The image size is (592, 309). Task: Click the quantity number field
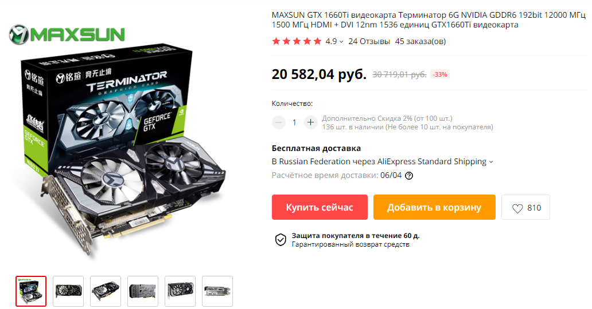point(294,122)
